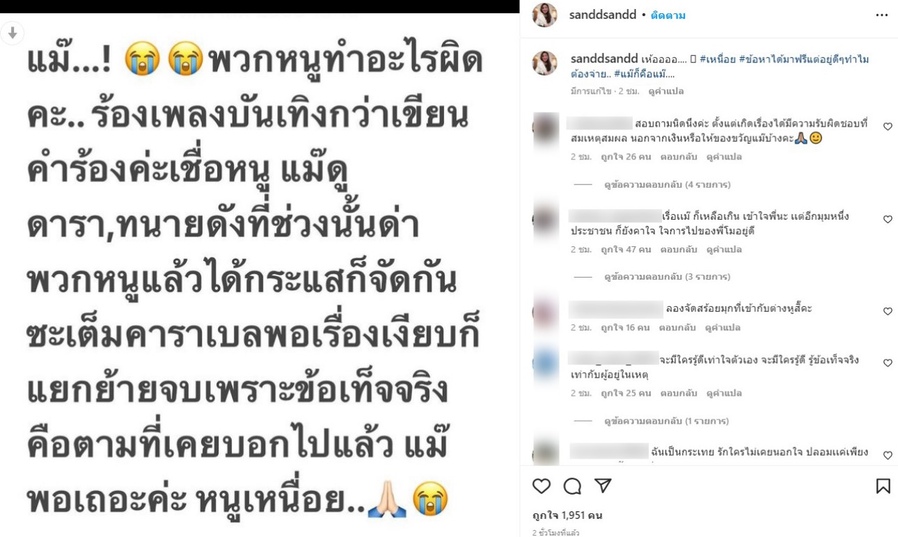
Task: Expand view replies (3 รายการ)
Action: tap(667, 276)
